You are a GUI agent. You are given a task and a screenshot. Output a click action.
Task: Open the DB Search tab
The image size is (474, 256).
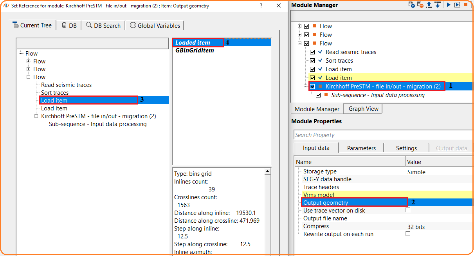(103, 25)
